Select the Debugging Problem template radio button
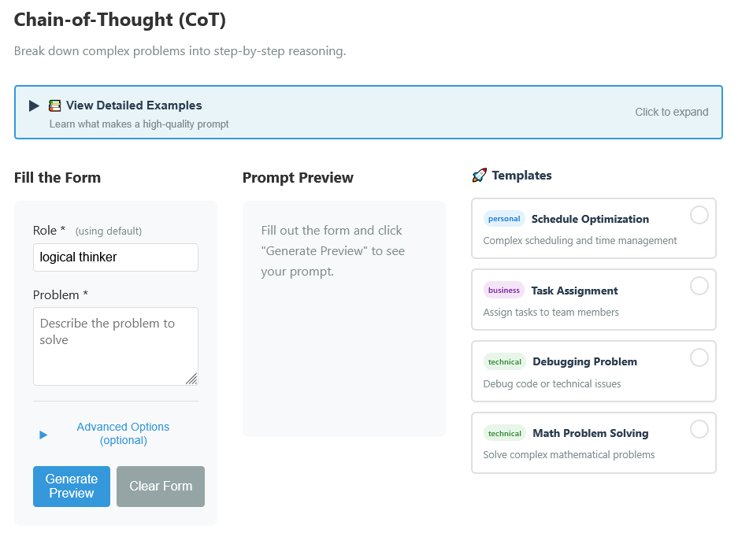Viewport: 738px width, 533px height. 699,357
